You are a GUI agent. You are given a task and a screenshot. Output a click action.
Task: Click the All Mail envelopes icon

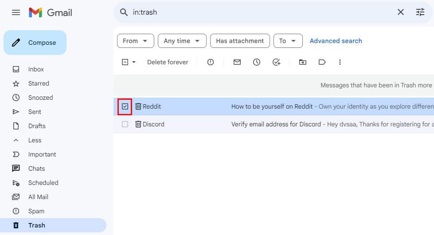click(x=16, y=197)
